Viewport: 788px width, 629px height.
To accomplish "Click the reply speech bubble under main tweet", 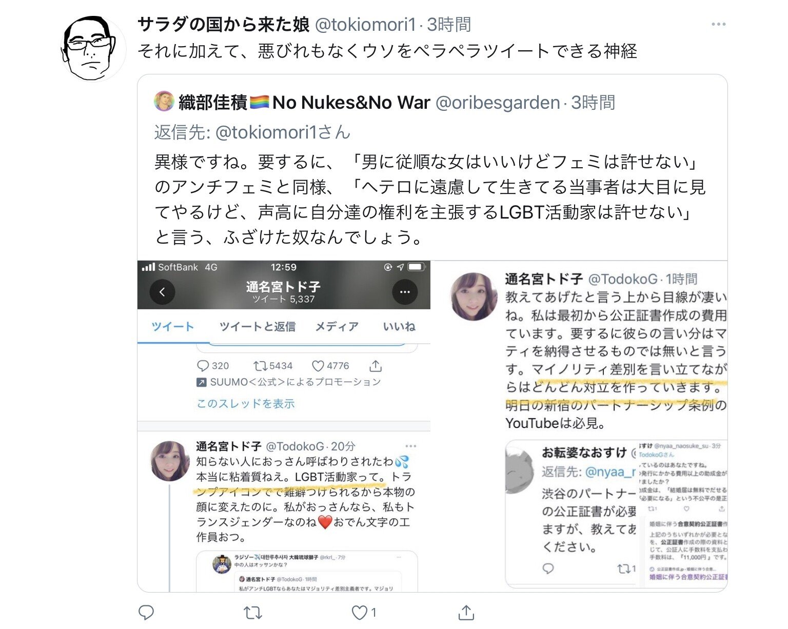I will click(x=146, y=613).
